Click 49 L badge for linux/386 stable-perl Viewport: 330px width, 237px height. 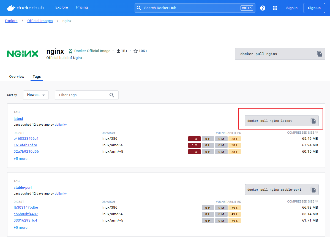pos(234,208)
